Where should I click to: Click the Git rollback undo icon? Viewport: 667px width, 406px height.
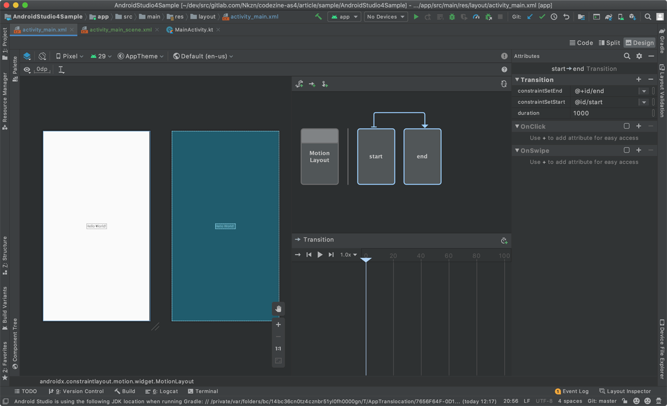pyautogui.click(x=566, y=17)
